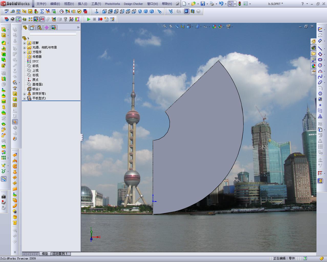The width and height of the screenshot is (327, 262).
Task: Open the Save dropdown arrow
Action: [x=207, y=4]
